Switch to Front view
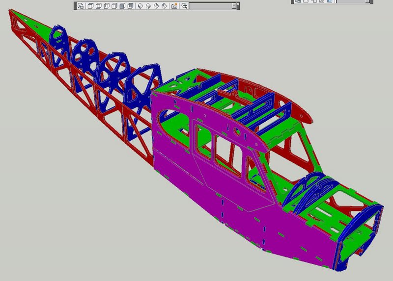Screen dimensions: 393x281 click(x=122, y=6)
